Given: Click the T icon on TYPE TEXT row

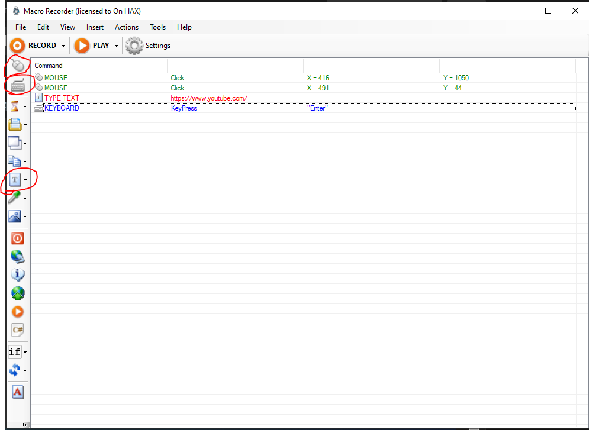Looking at the screenshot, I should coord(38,98).
